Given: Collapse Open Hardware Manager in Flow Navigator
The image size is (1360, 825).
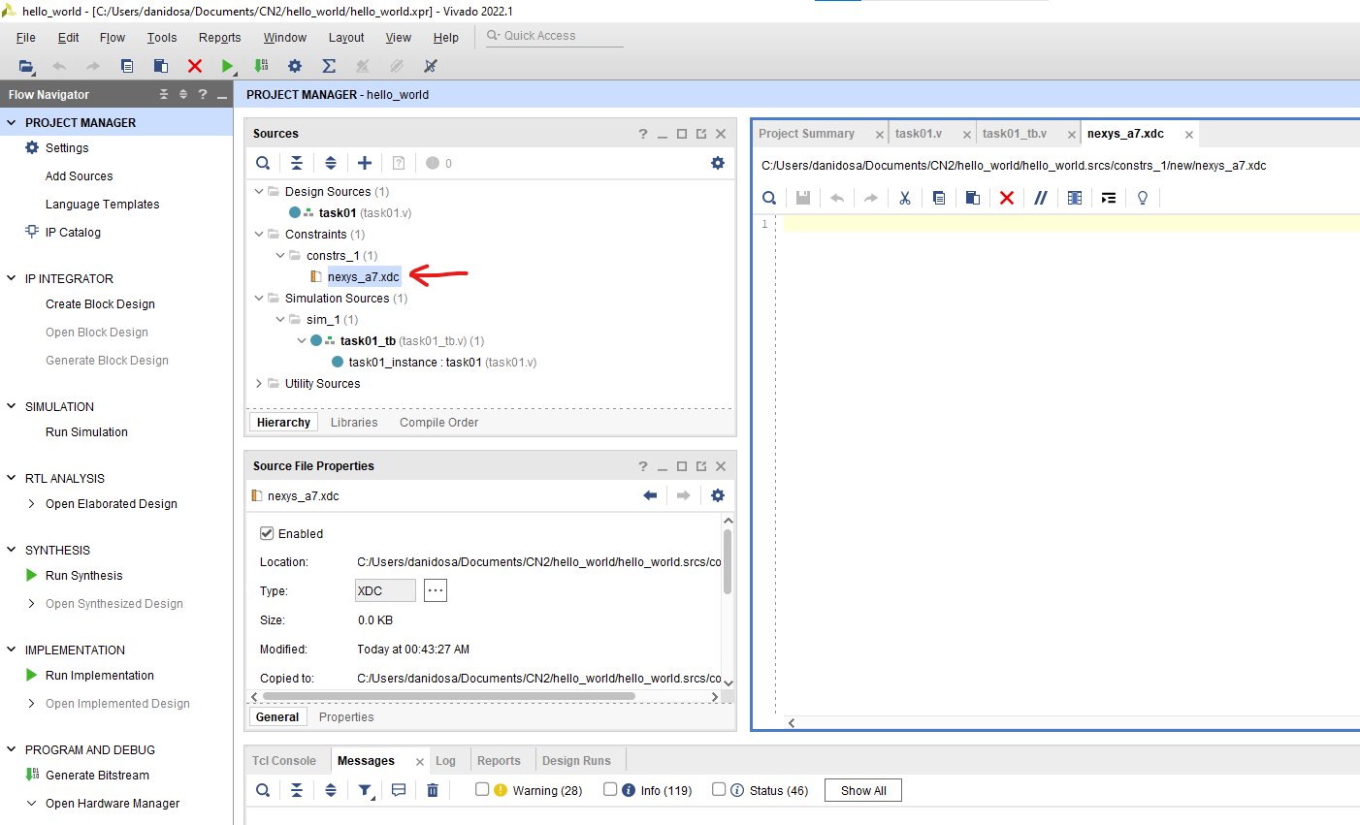Looking at the screenshot, I should click(32, 803).
